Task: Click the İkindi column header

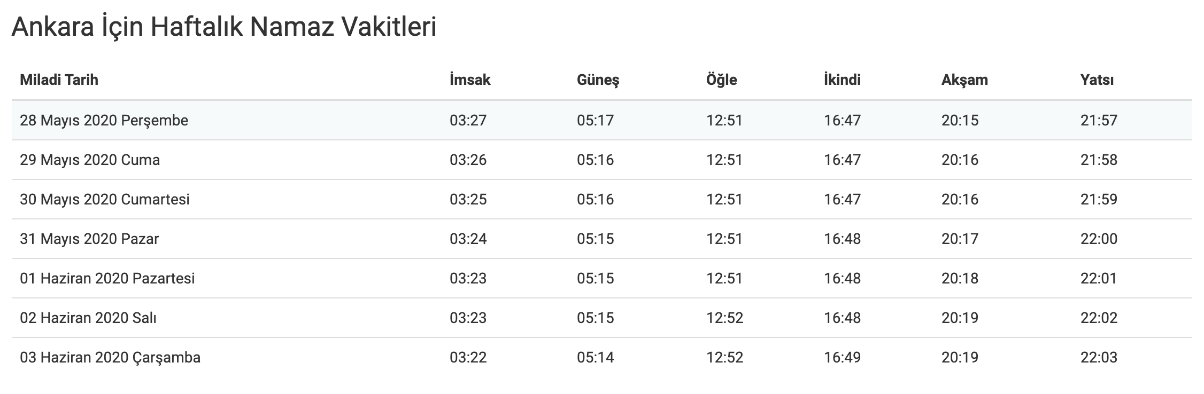Action: [x=842, y=80]
